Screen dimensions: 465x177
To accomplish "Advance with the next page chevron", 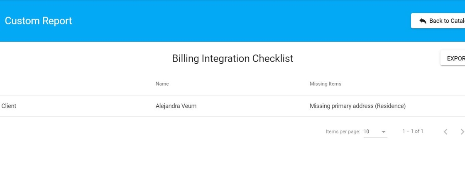I will click(462, 132).
